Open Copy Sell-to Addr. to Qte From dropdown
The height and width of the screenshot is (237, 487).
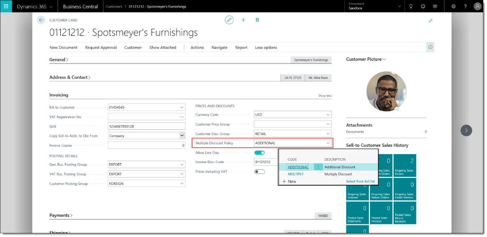(182, 136)
